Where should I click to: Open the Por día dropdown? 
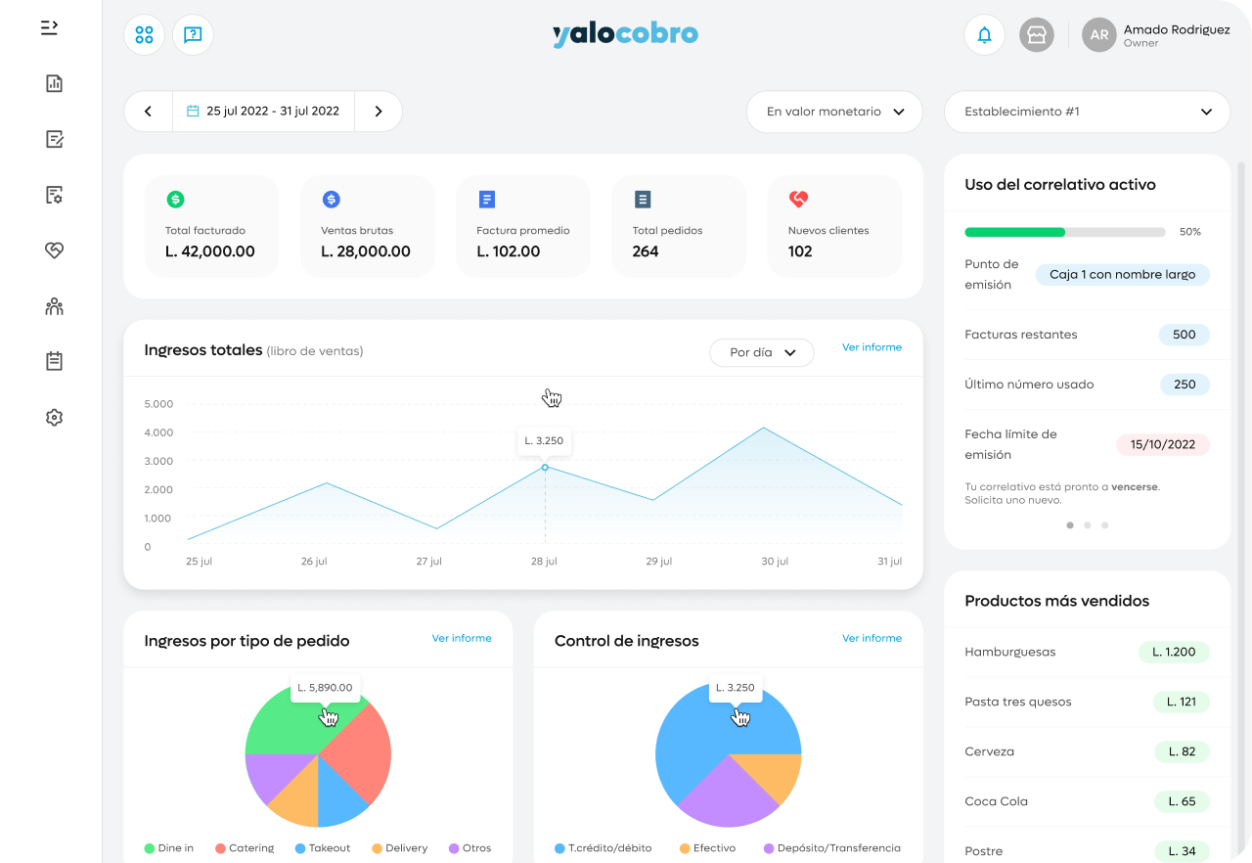pos(762,352)
